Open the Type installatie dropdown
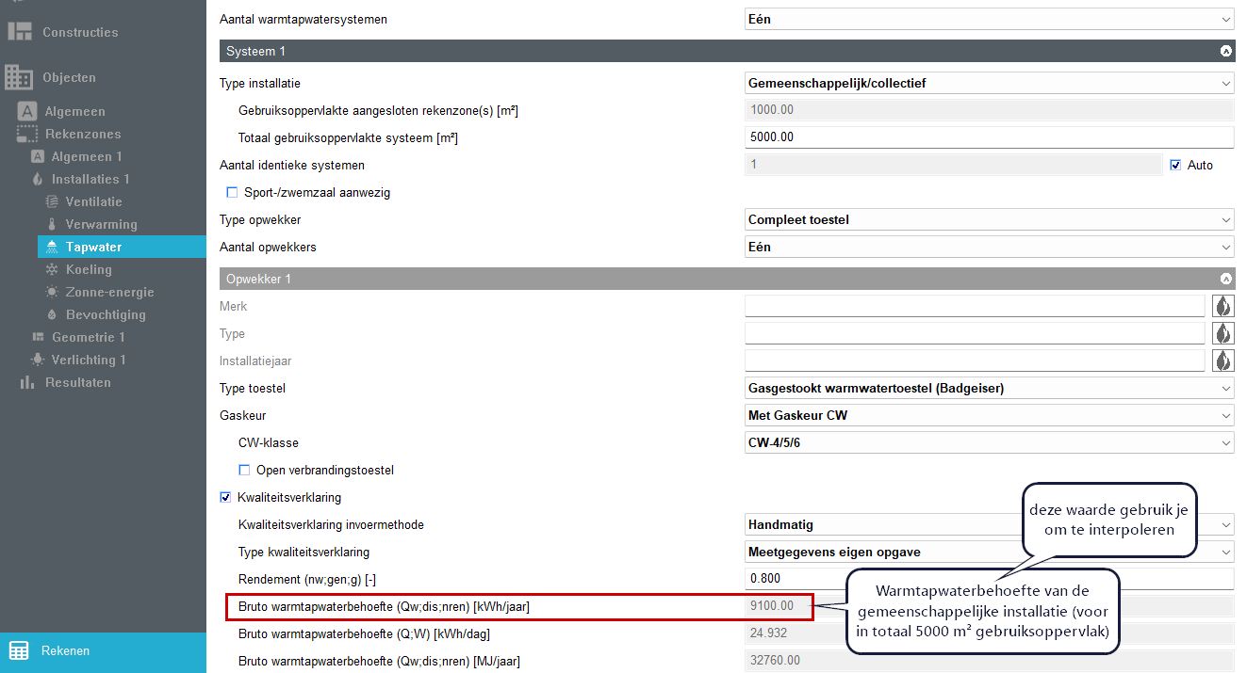 point(988,84)
